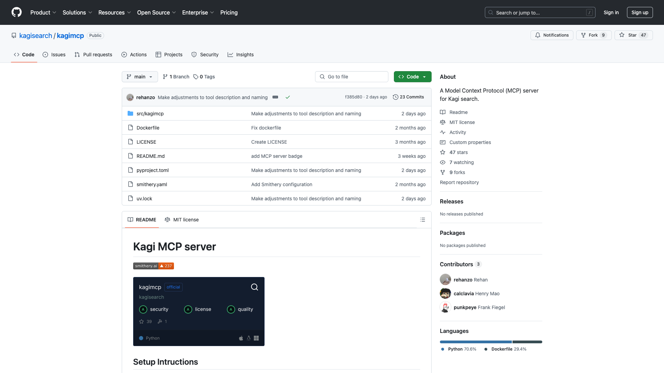Click the Insights graph icon
This screenshot has width=664, height=373.
click(x=230, y=55)
